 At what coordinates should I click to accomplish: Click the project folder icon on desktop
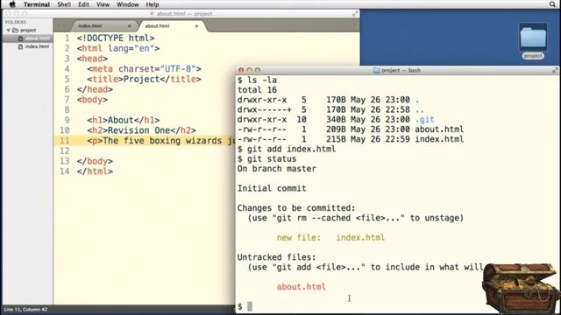click(533, 37)
